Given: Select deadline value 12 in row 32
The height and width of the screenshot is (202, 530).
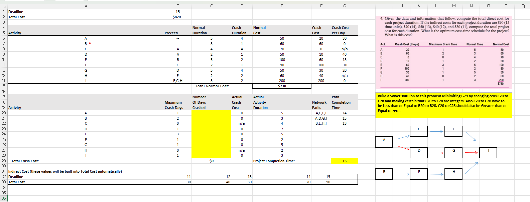Looking at the screenshot, I should [x=228, y=177].
